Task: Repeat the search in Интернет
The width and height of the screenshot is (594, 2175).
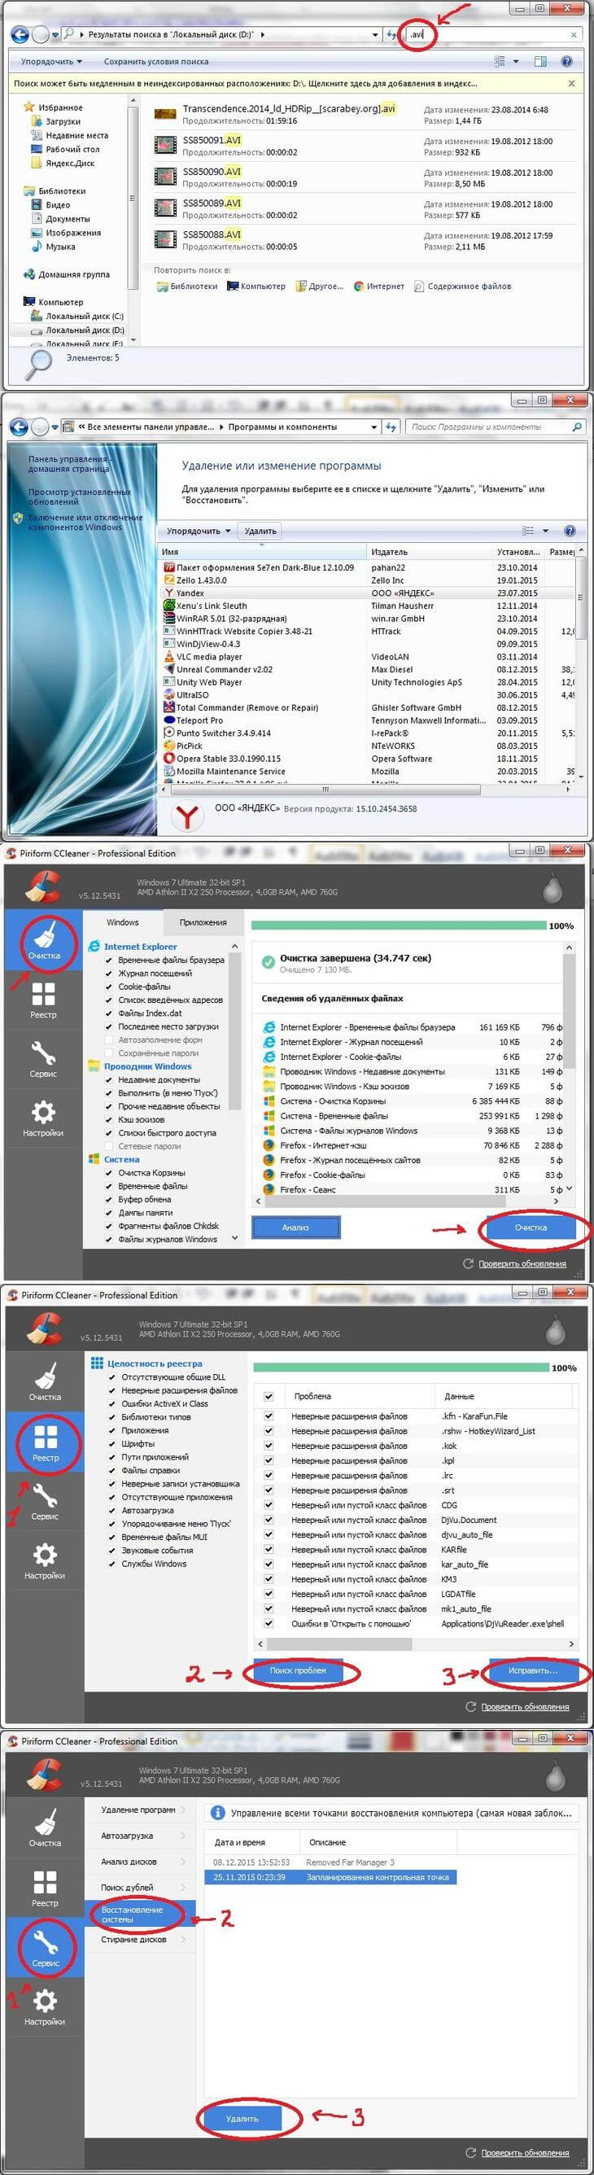Action: click(379, 287)
